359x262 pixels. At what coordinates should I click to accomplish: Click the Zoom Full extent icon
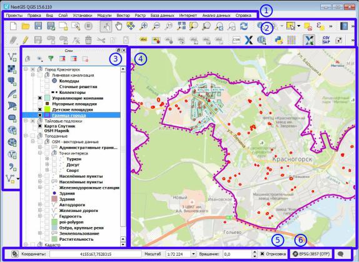pos(181,26)
